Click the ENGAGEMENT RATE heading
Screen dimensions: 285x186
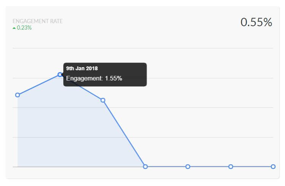pyautogui.click(x=38, y=21)
